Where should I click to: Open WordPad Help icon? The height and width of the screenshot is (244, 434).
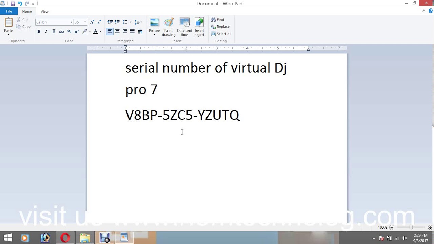(431, 11)
